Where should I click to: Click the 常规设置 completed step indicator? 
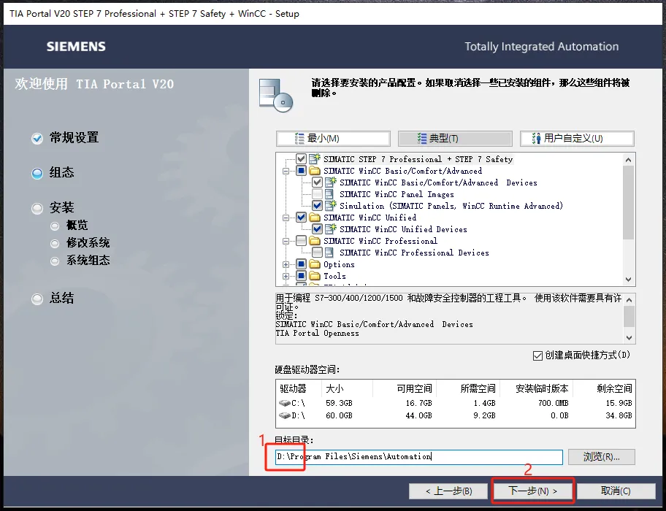pyautogui.click(x=37, y=139)
